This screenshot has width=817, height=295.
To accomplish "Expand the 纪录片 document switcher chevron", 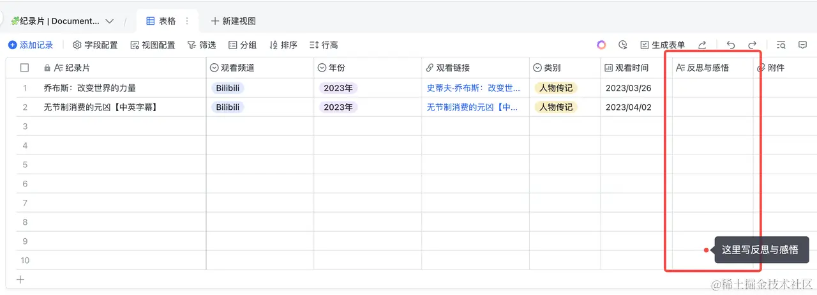I will click(x=109, y=21).
